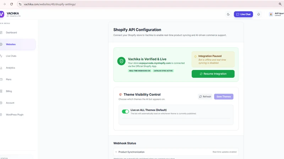Click the Webhook Status heading
284x159 pixels.
(x=125, y=143)
